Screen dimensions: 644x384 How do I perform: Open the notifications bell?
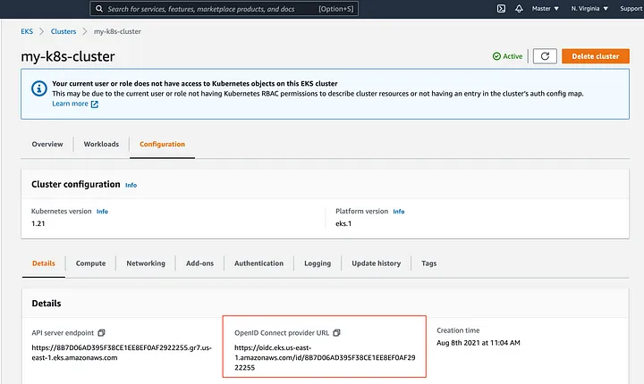tap(519, 9)
